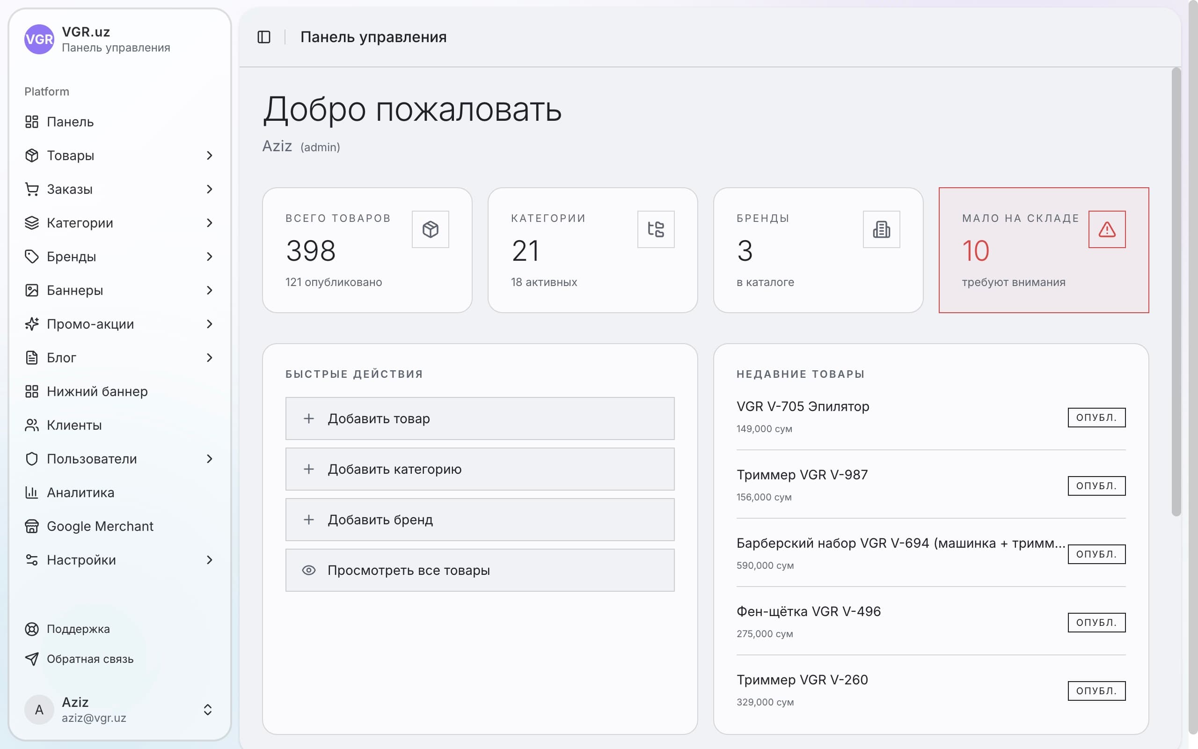Screen dimensions: 1198x749
Task: Click the Бренды tag icon
Action: [x=32, y=257]
